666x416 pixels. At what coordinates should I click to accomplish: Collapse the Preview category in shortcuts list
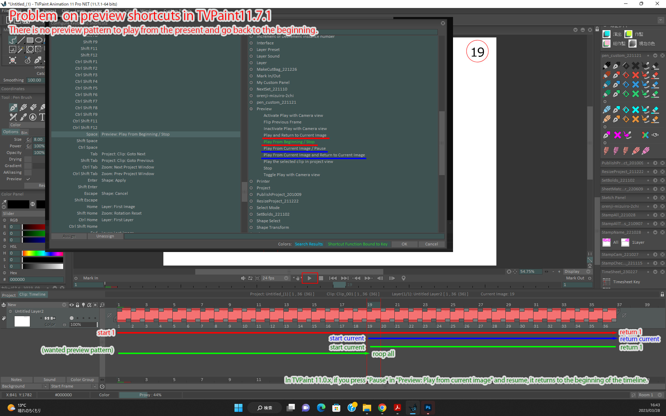tap(251, 109)
